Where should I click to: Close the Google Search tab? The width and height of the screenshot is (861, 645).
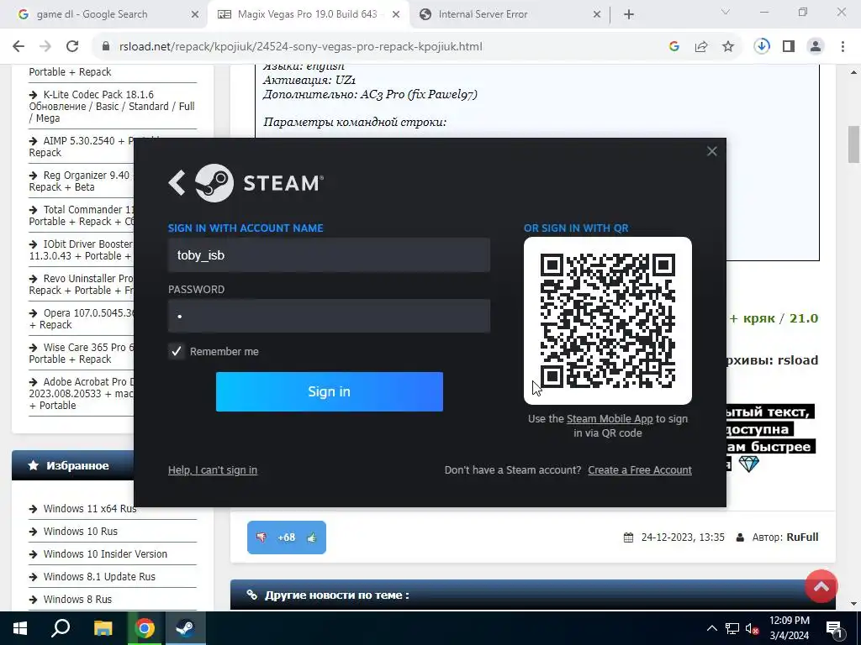tap(195, 15)
